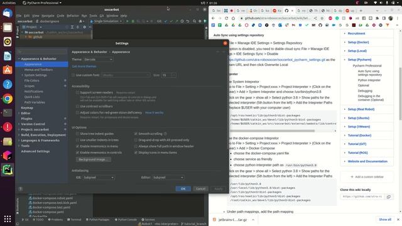Enable Show tree indent guides

tap(77, 134)
